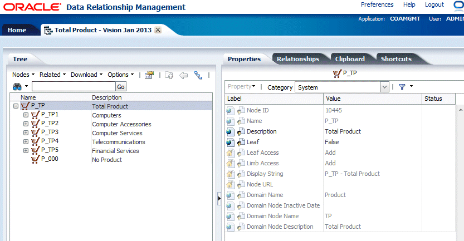
Task: Expand the P_TP3 Computer Services node
Action: [26, 132]
